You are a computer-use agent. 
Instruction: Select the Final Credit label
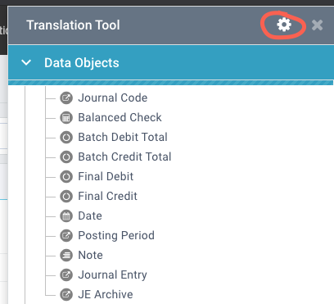tap(107, 196)
